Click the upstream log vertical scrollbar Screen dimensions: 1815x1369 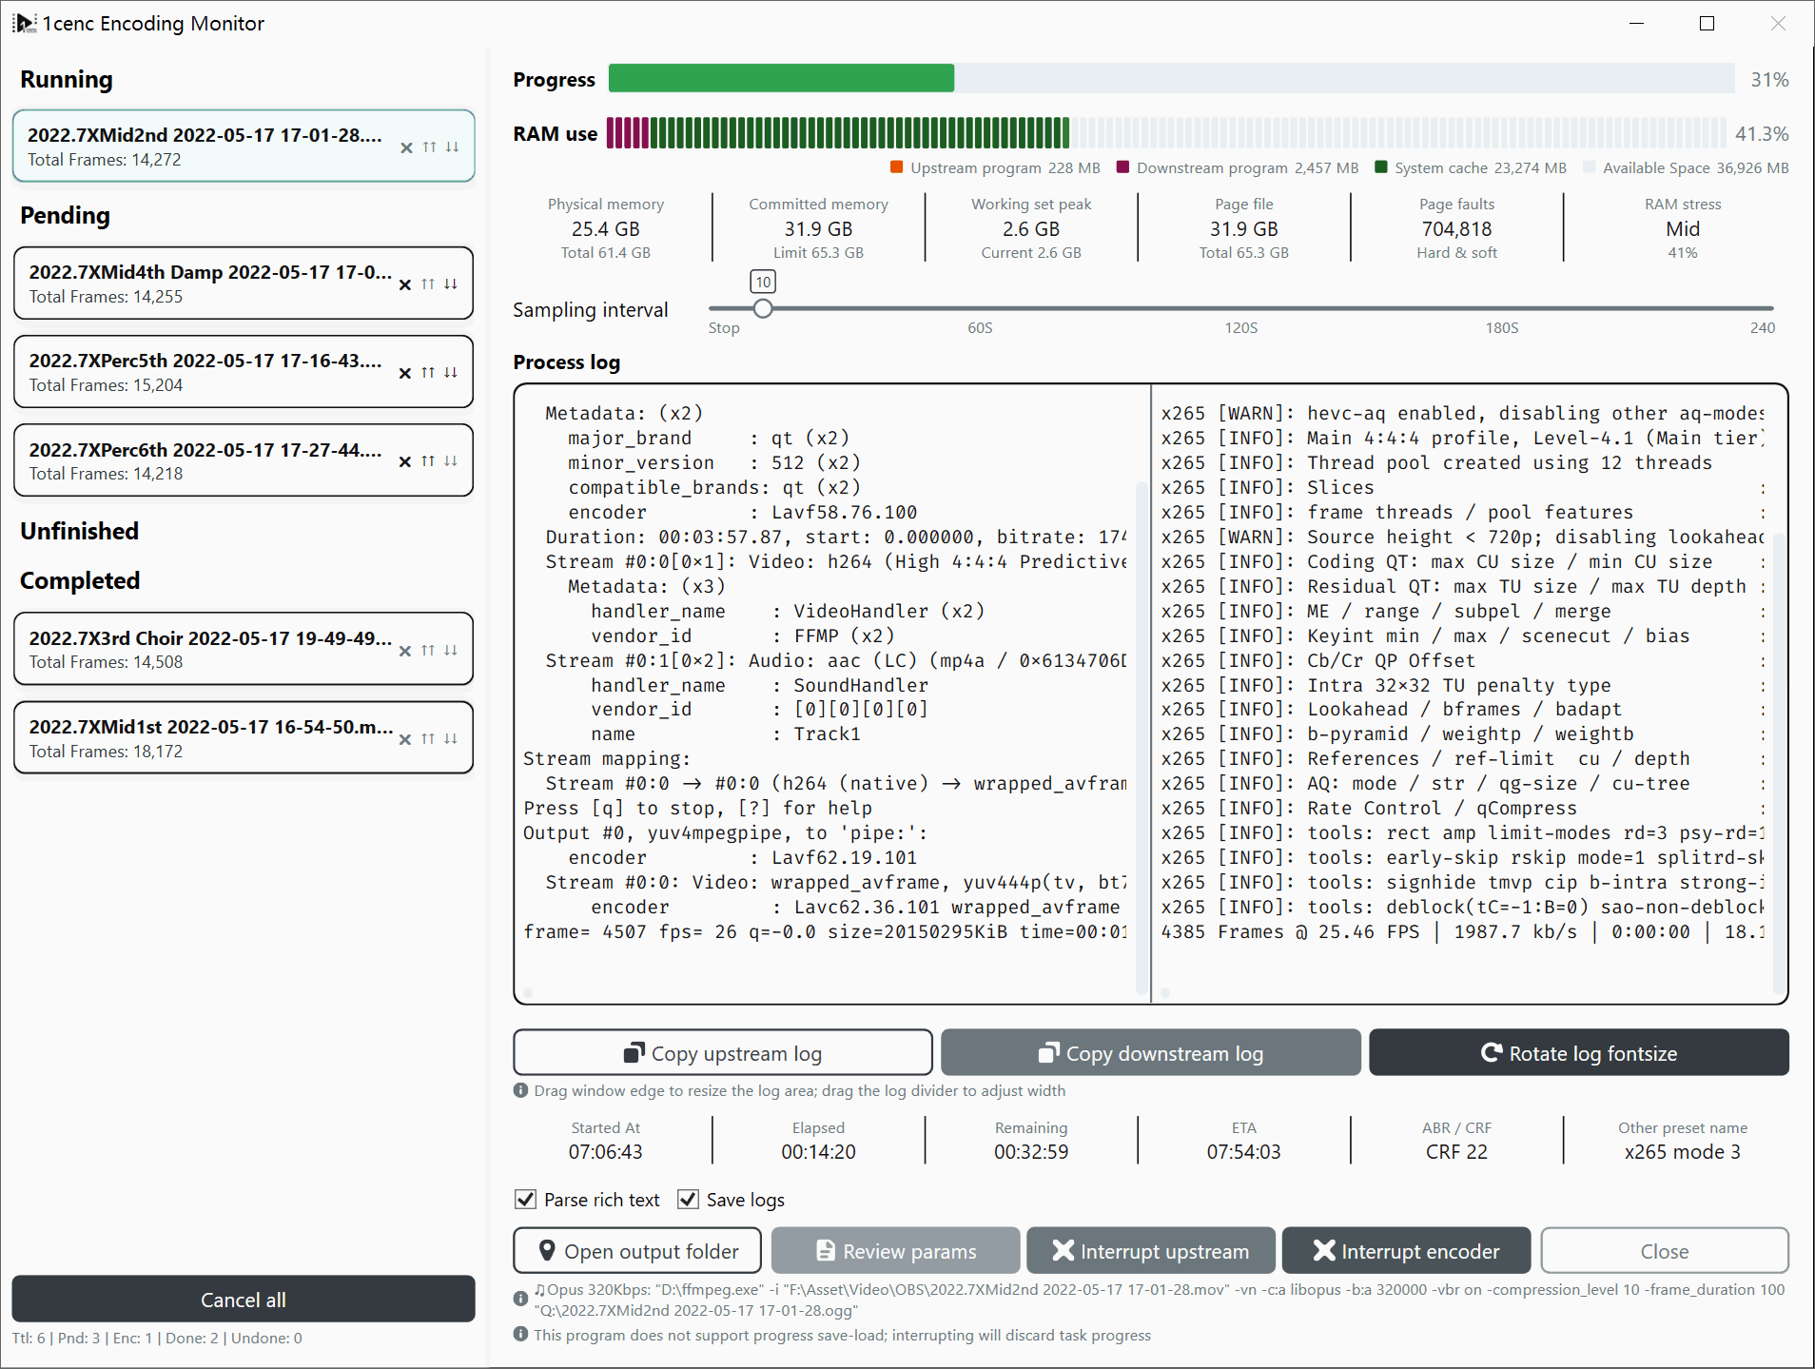pyautogui.click(x=1142, y=737)
